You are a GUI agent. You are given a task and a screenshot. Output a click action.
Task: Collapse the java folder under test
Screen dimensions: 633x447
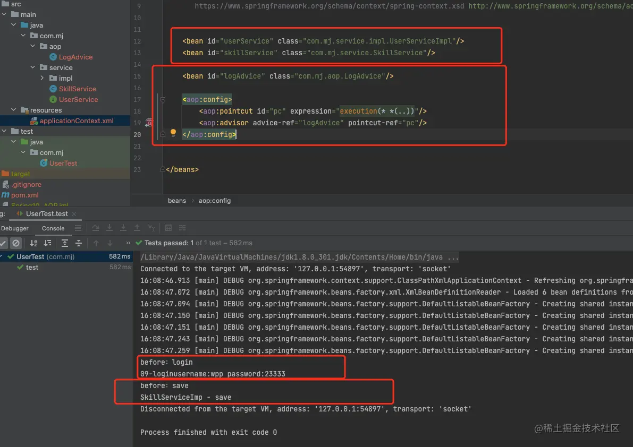tap(14, 141)
